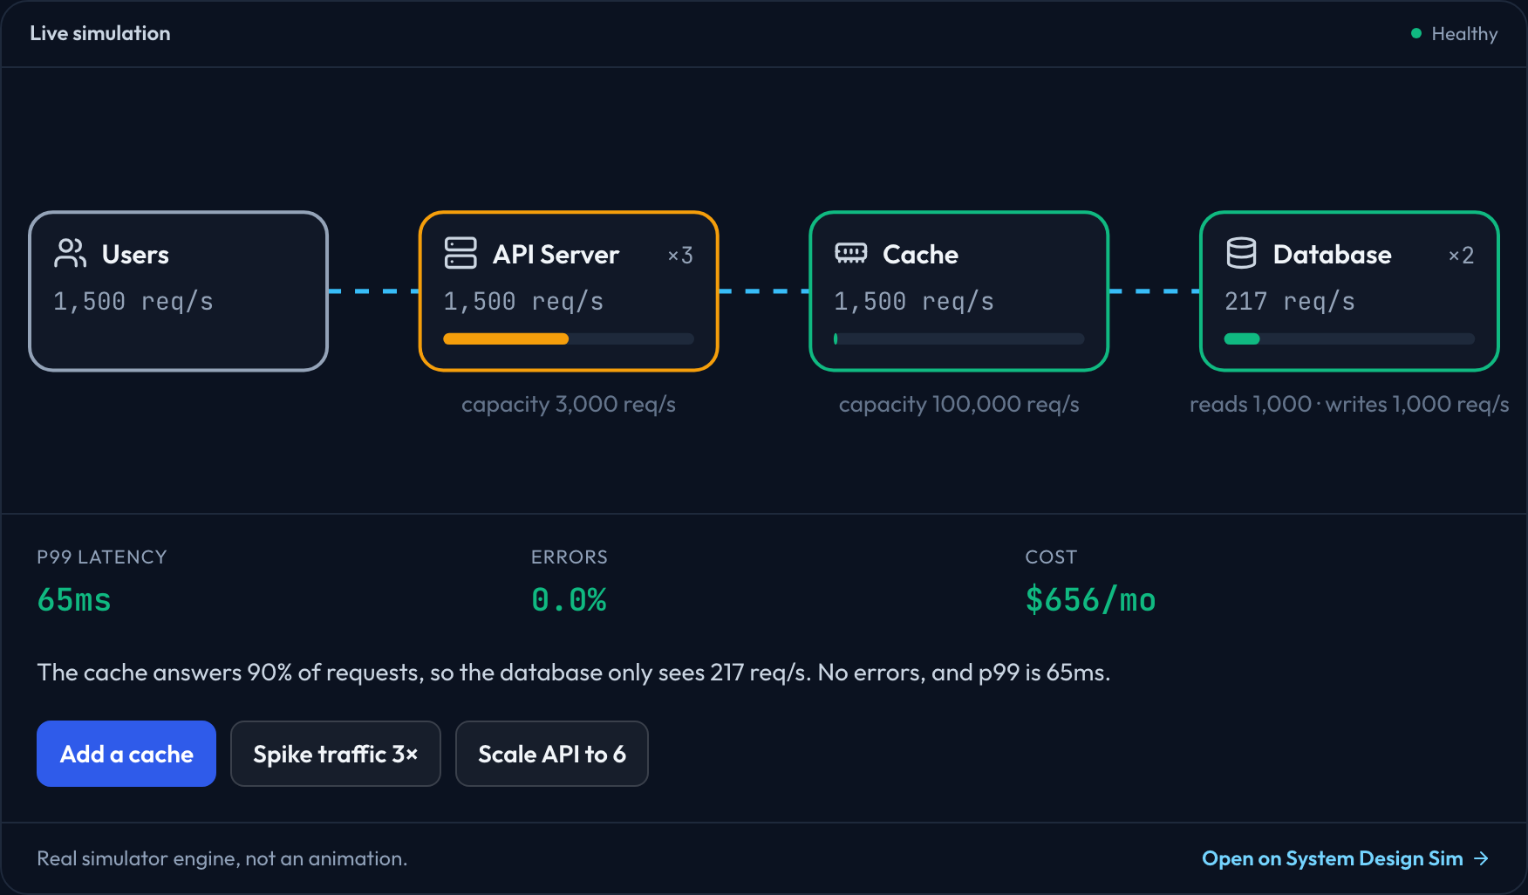Click the Cache 1,500 req/s value
The height and width of the screenshot is (895, 1528).
pos(914,301)
